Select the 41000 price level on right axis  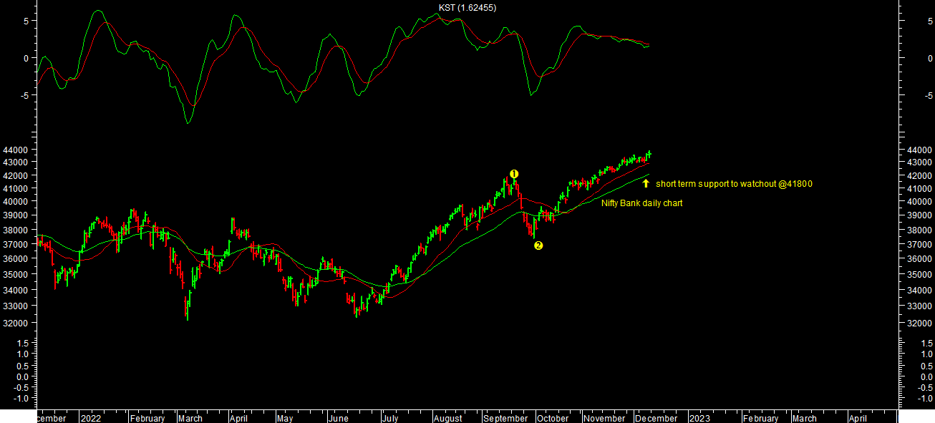coord(919,189)
